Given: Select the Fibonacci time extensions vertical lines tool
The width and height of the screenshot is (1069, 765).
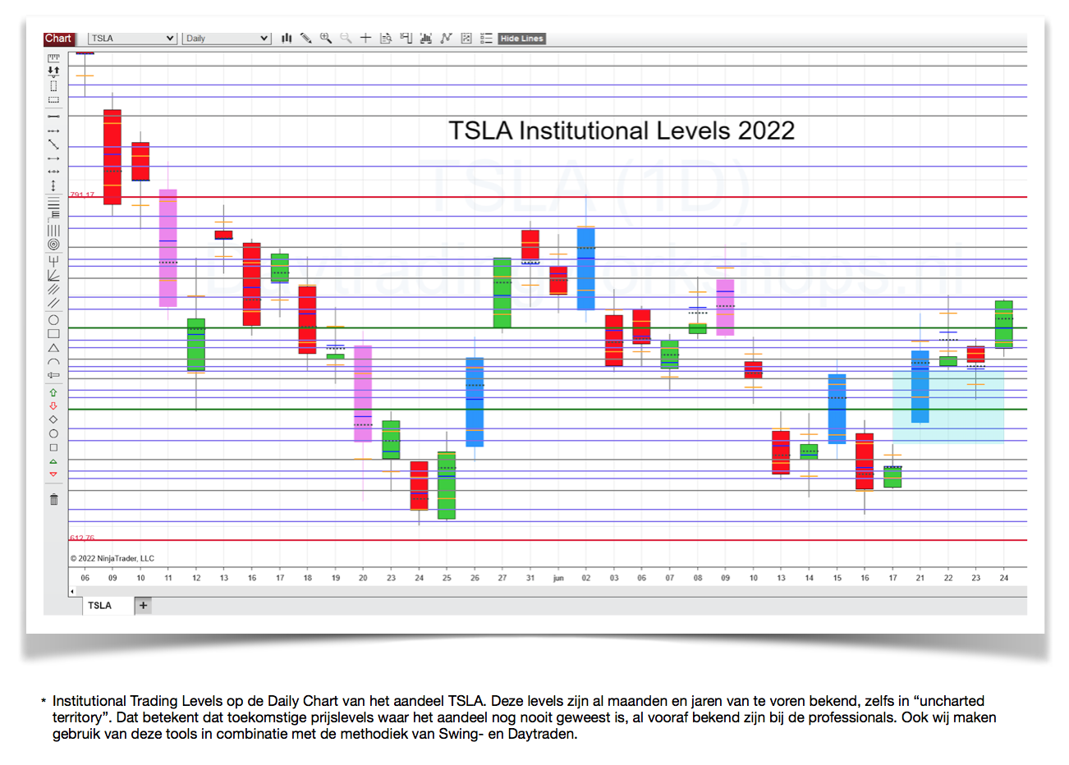Looking at the screenshot, I should pyautogui.click(x=53, y=230).
